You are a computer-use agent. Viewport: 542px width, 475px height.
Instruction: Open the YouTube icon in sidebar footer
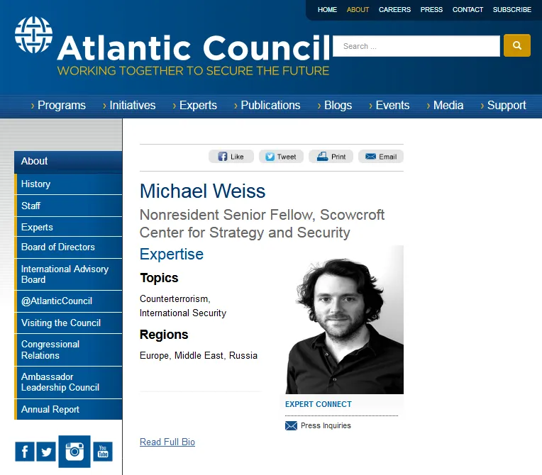pos(103,451)
